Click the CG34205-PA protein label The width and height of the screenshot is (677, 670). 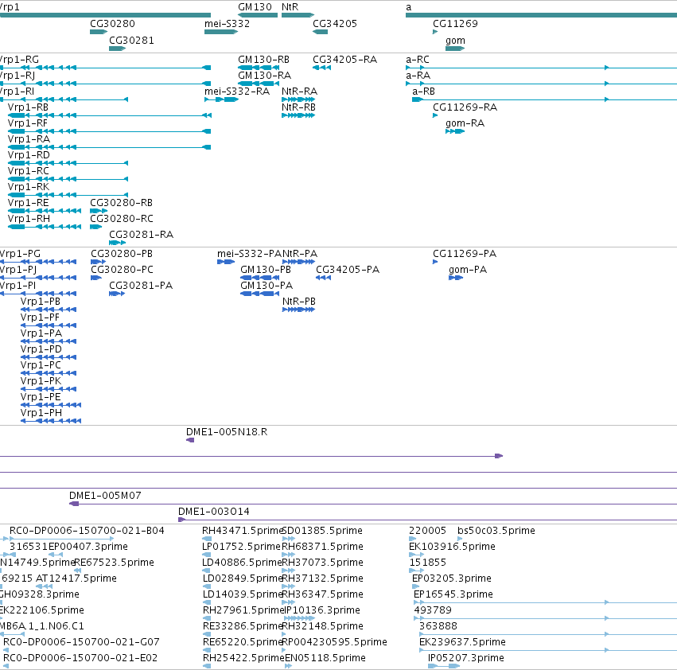point(348,270)
